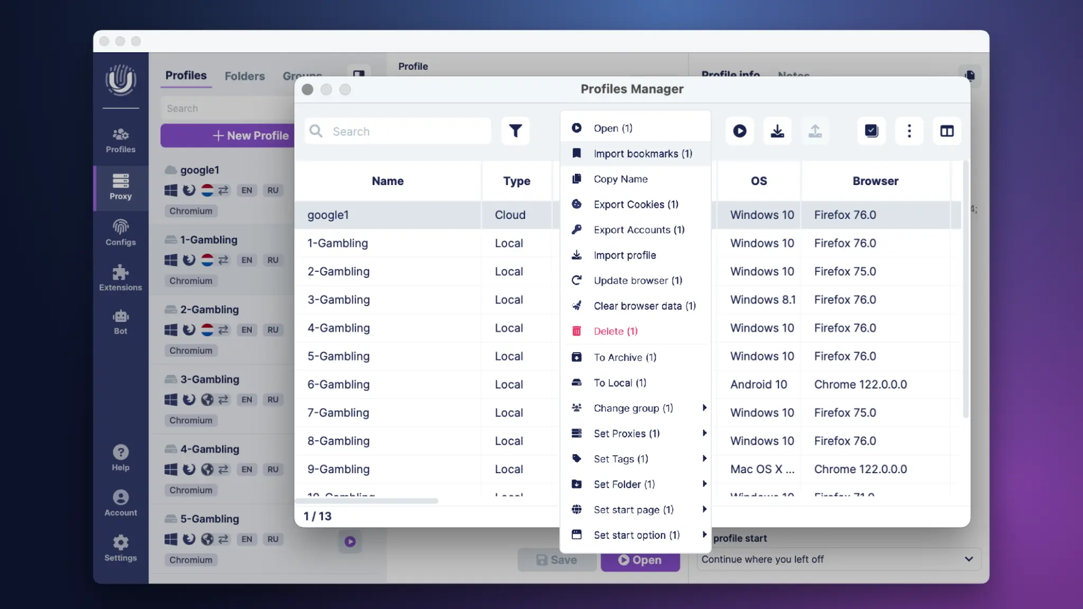The height and width of the screenshot is (609, 1083).
Task: Click the import download arrow icon
Action: [x=777, y=131]
